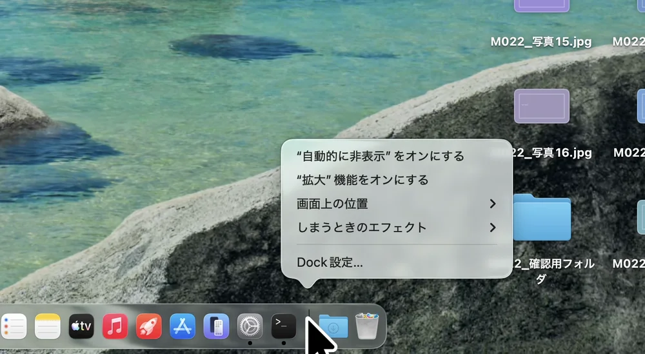Viewport: 645px width, 354px height.
Task: Select the M022_確認用フォルダ folder icon
Action: (x=542, y=217)
